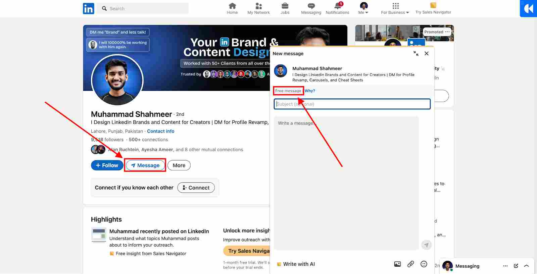537x274 pixels.
Task: Open the 500+ connections link
Action: 148,140
